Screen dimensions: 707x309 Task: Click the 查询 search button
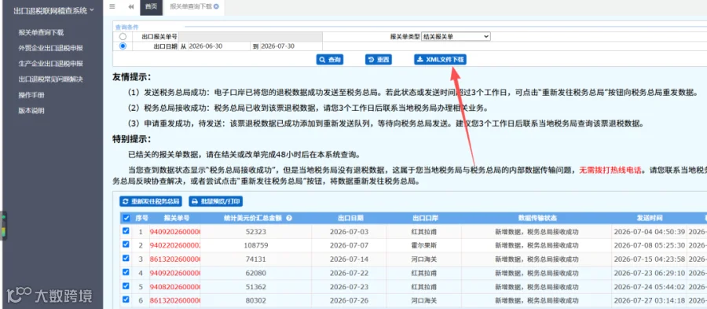pyautogui.click(x=330, y=60)
